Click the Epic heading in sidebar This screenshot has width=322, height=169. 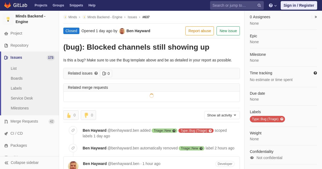[253, 36]
